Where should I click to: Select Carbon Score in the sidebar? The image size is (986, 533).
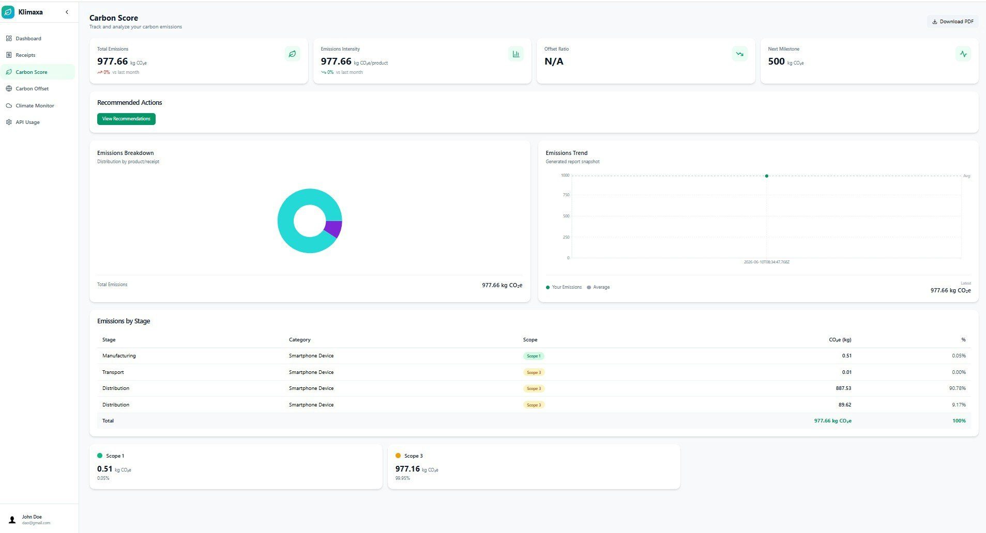(x=37, y=72)
